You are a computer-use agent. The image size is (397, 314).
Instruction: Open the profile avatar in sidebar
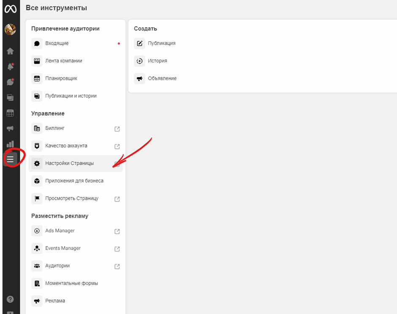10,30
